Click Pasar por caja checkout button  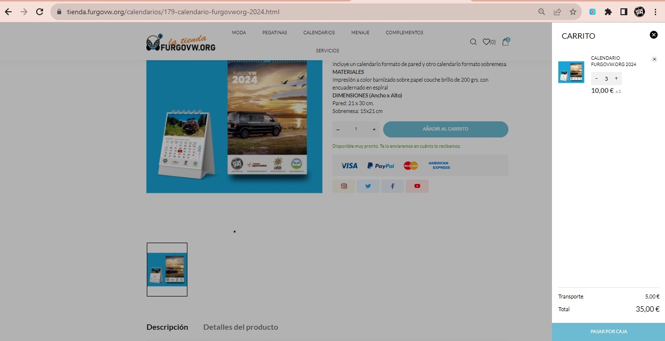[x=608, y=332]
